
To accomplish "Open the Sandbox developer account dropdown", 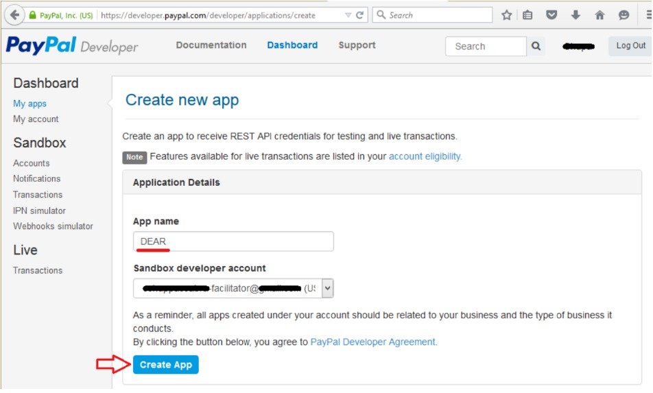I will coord(327,288).
